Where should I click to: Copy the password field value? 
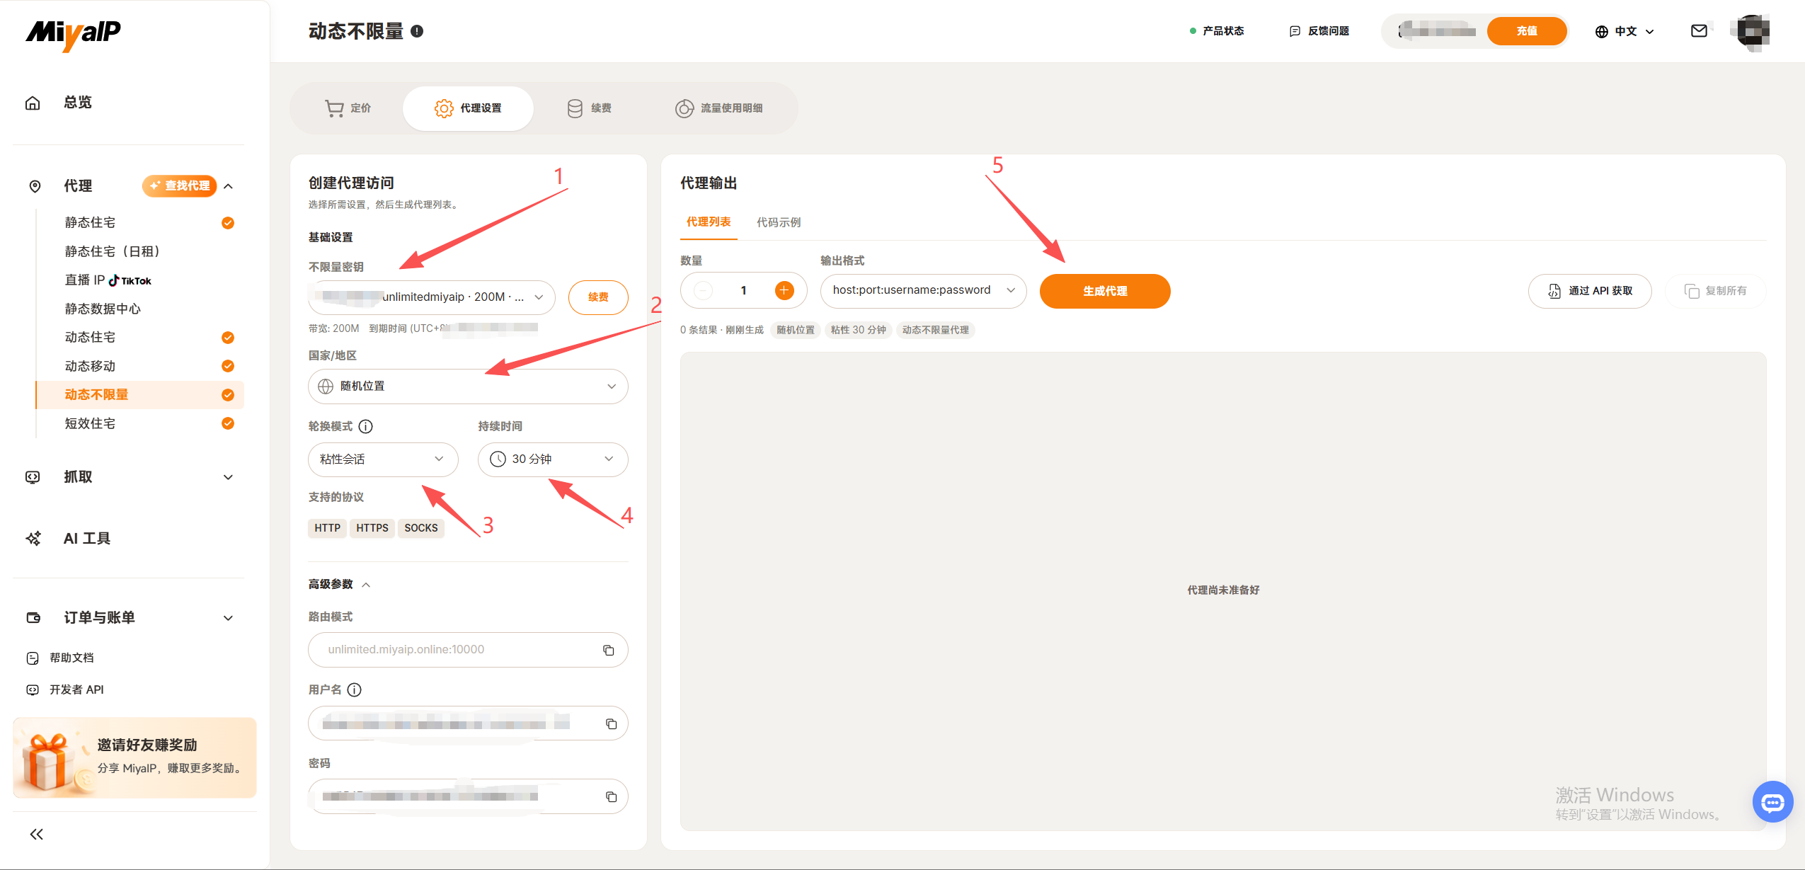pos(611,796)
